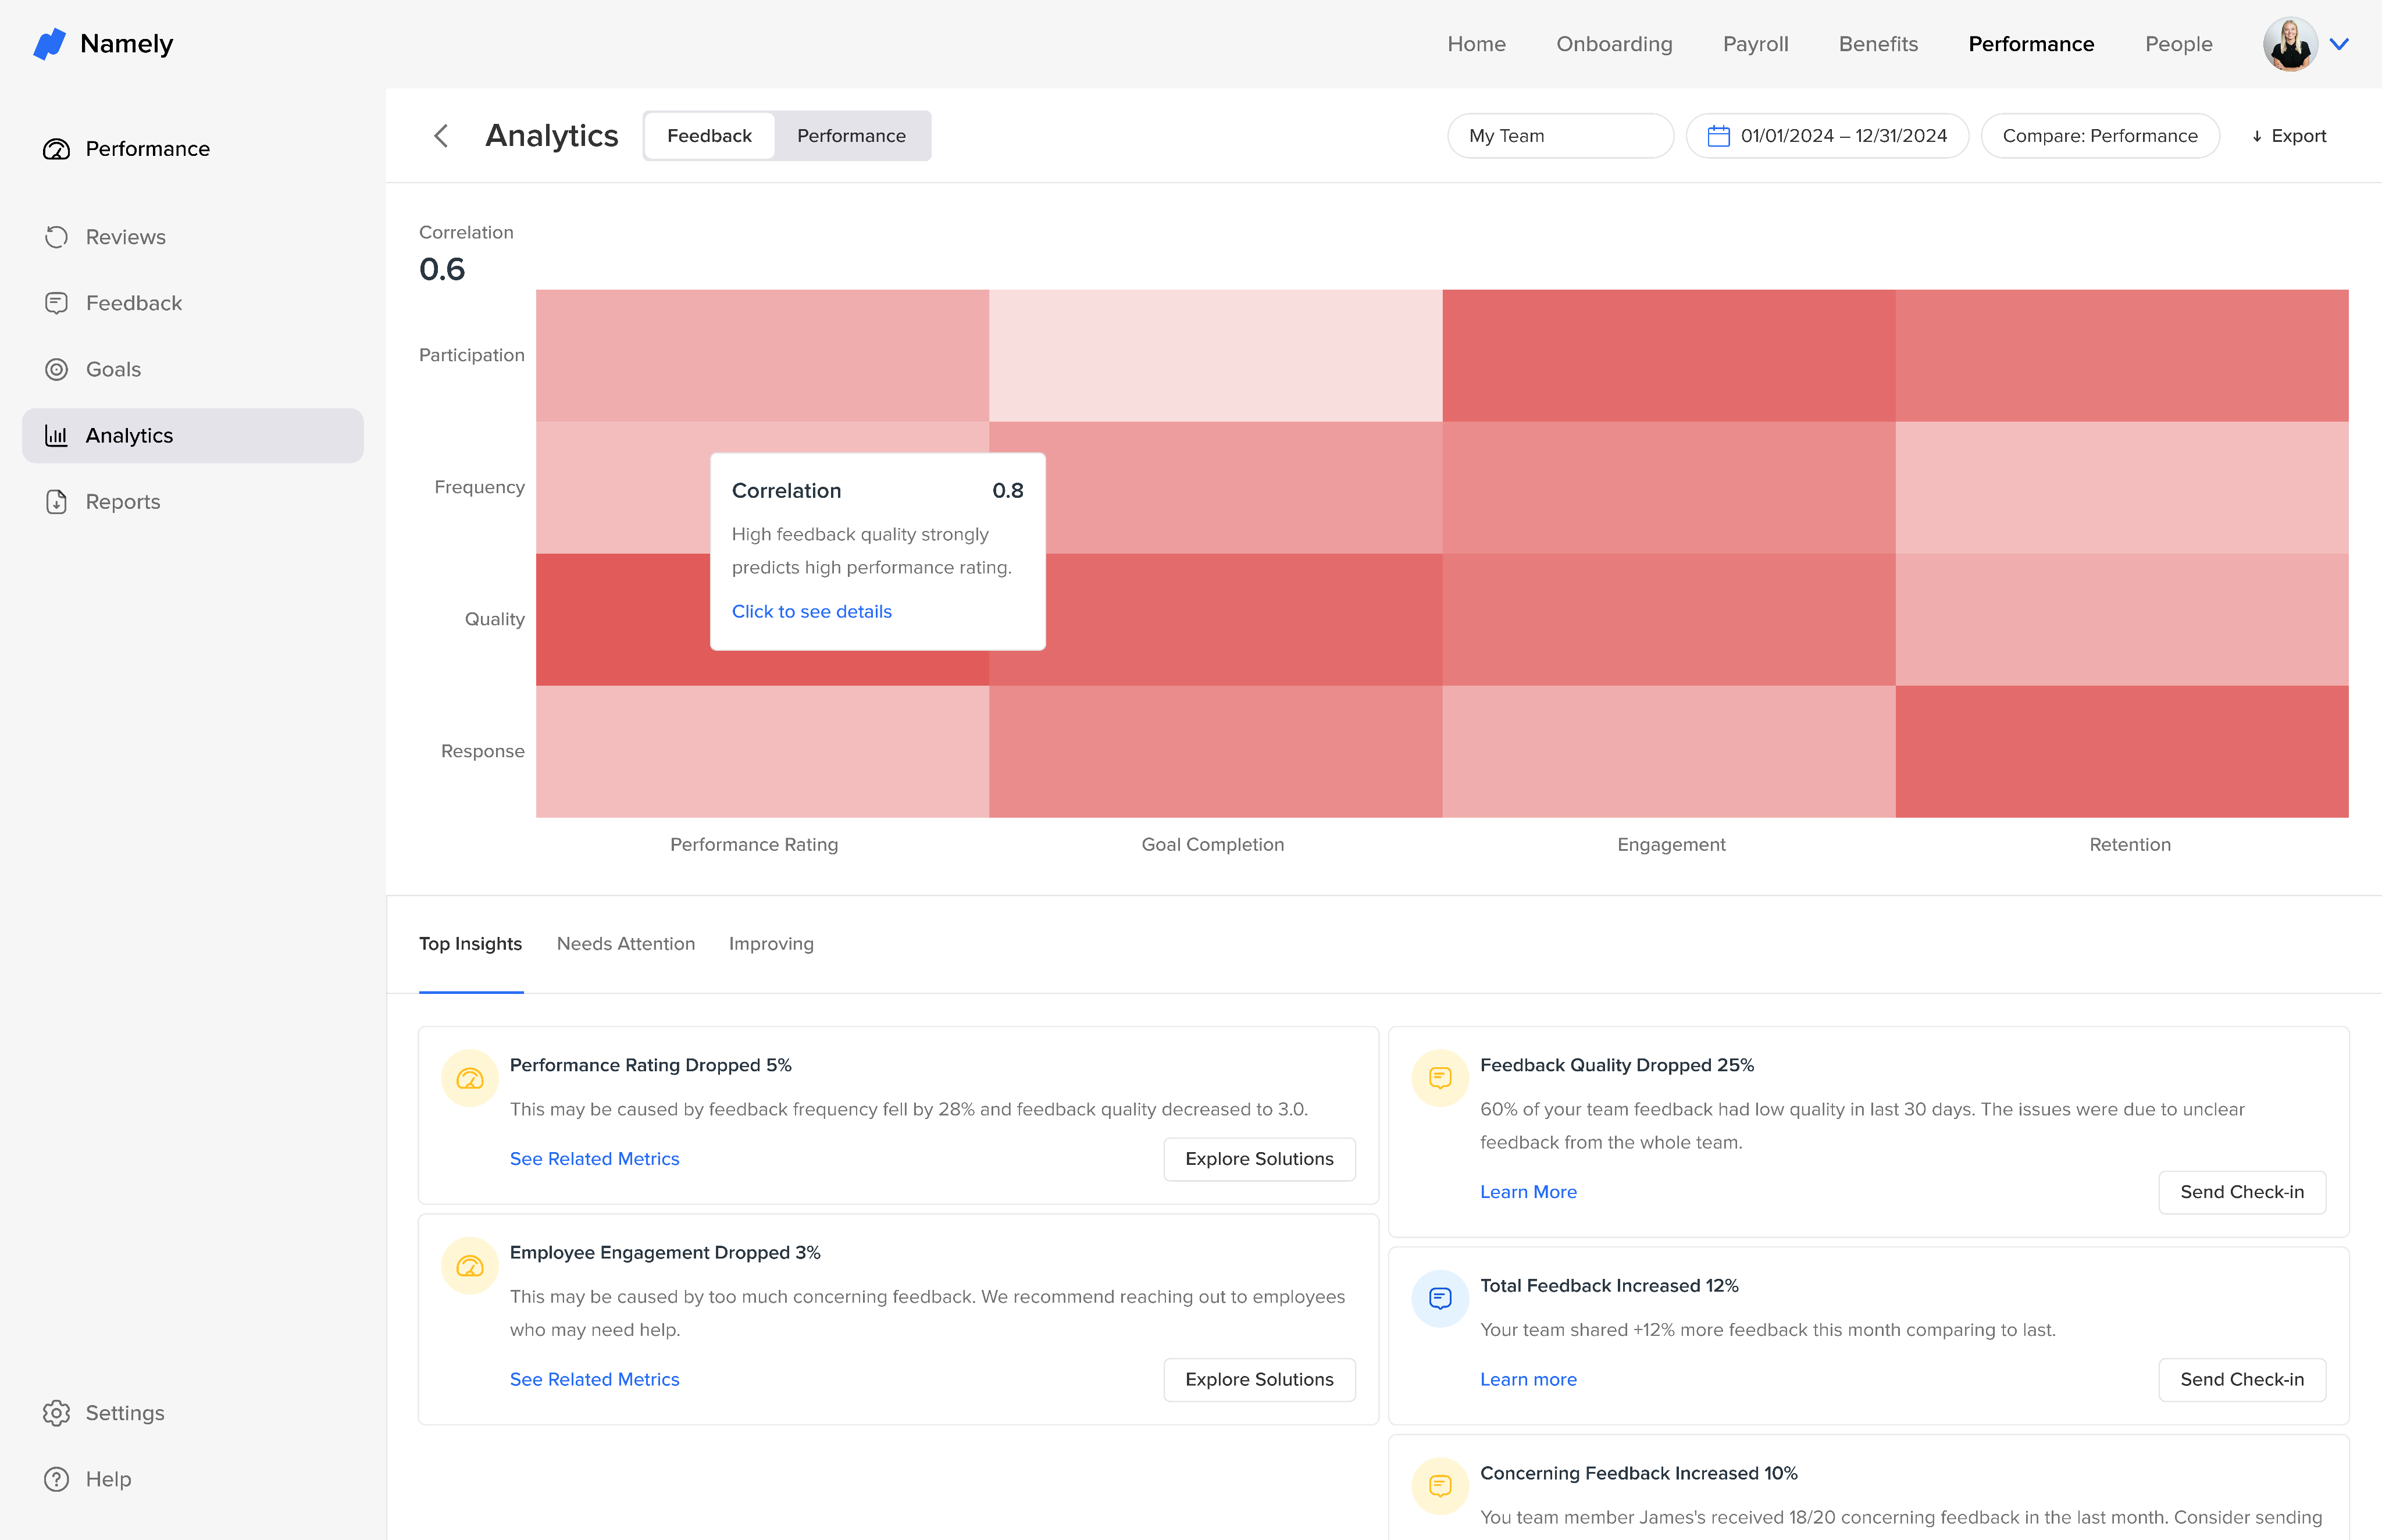
Task: Expand the user profile dropdown chevron
Action: [x=2339, y=44]
